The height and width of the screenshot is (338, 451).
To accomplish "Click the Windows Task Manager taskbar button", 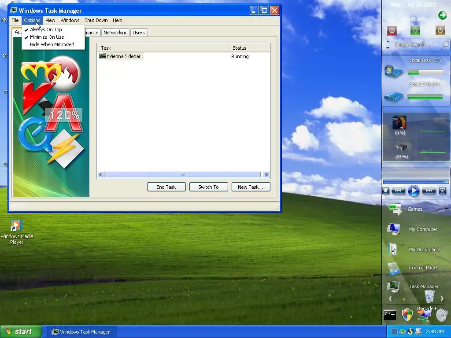I will point(81,332).
